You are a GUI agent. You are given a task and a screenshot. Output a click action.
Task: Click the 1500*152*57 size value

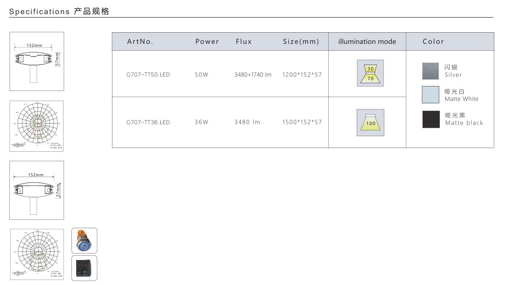tap(302, 122)
